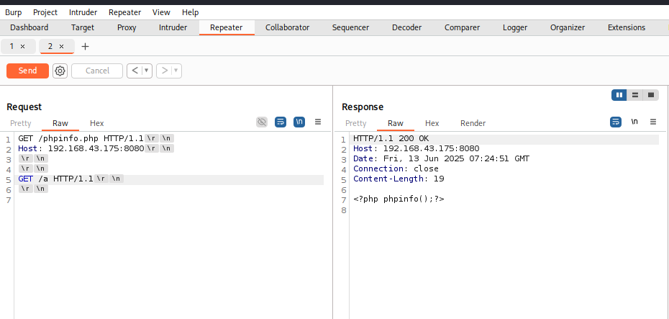This screenshot has width=669, height=319.
Task: Switch Request view to Hex
Action: coord(97,123)
